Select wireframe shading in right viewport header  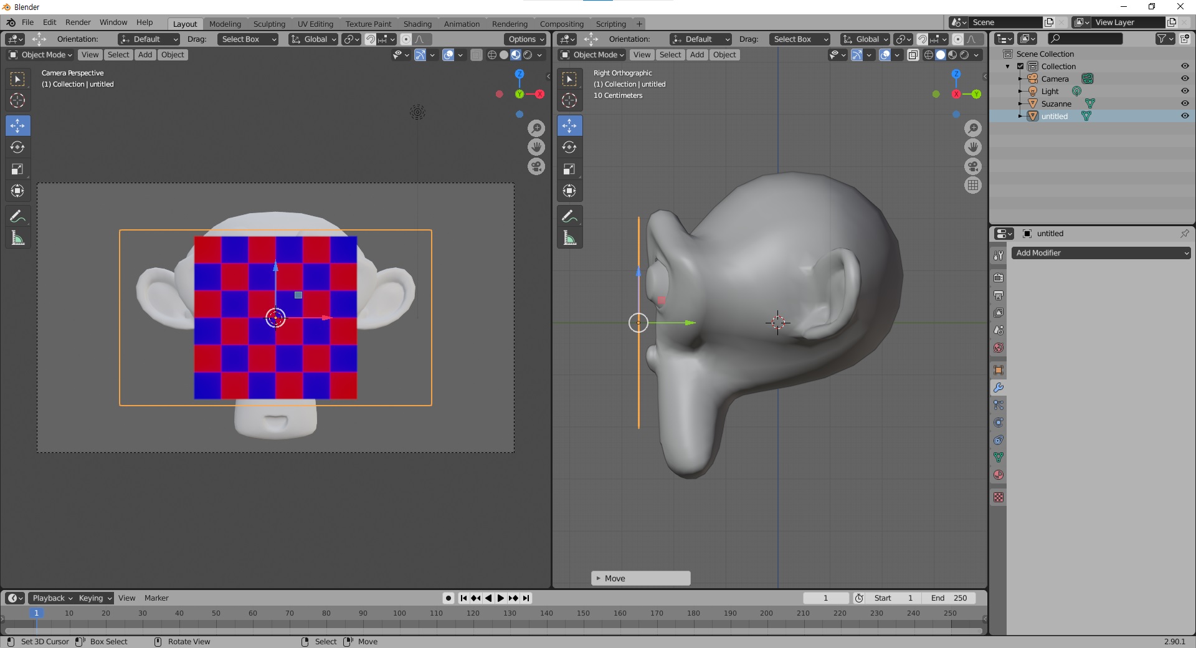click(x=928, y=55)
